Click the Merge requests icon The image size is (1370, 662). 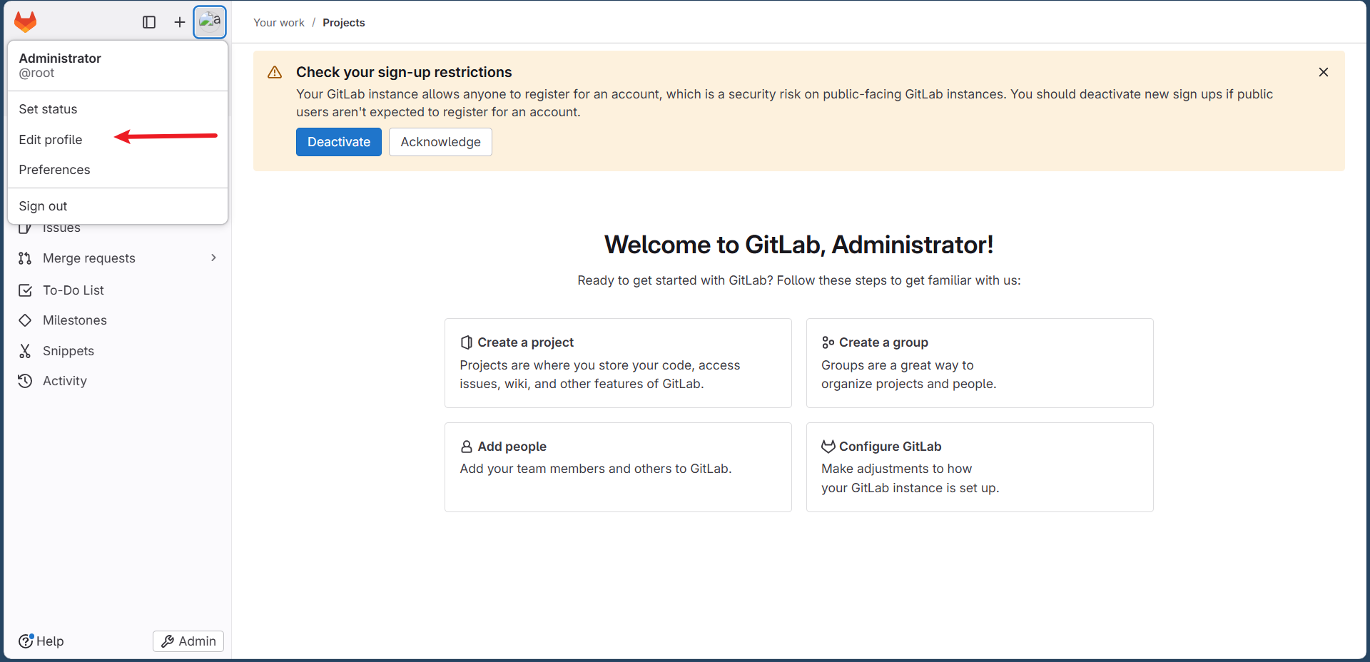[x=25, y=258]
